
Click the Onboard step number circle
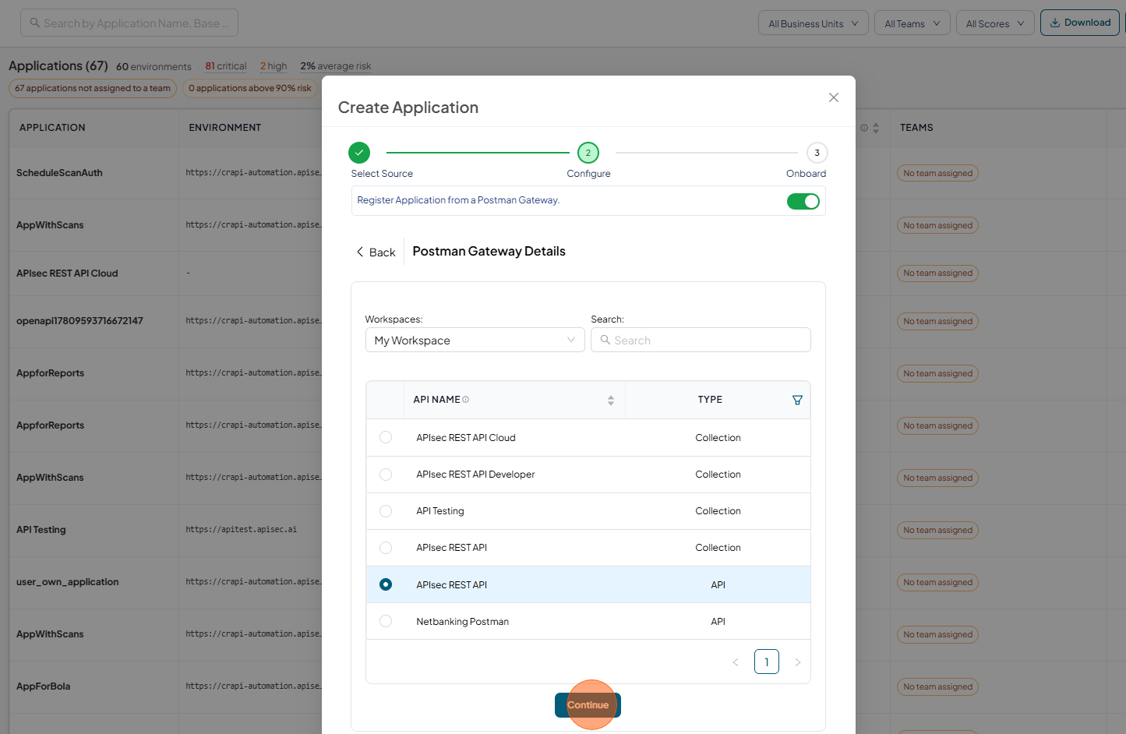[817, 153]
